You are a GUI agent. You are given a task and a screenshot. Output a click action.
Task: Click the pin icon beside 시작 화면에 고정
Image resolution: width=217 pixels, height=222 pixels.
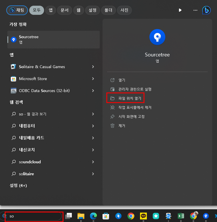click(x=112, y=117)
